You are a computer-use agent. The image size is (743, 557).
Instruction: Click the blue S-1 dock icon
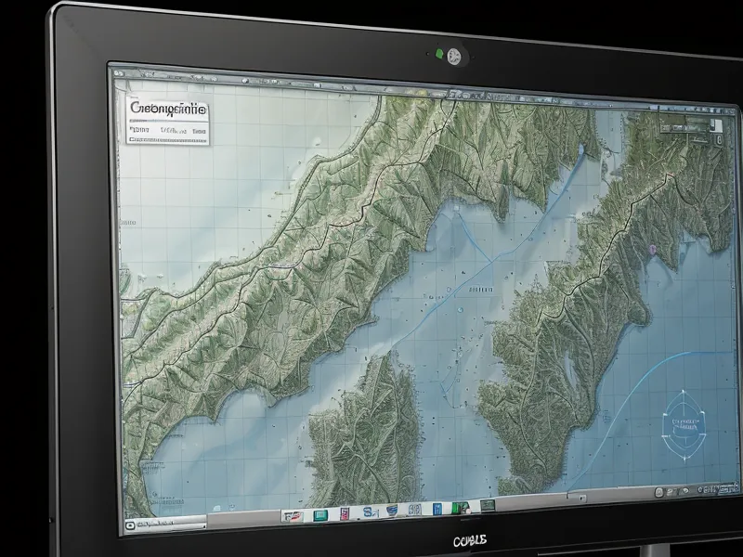tap(370, 512)
